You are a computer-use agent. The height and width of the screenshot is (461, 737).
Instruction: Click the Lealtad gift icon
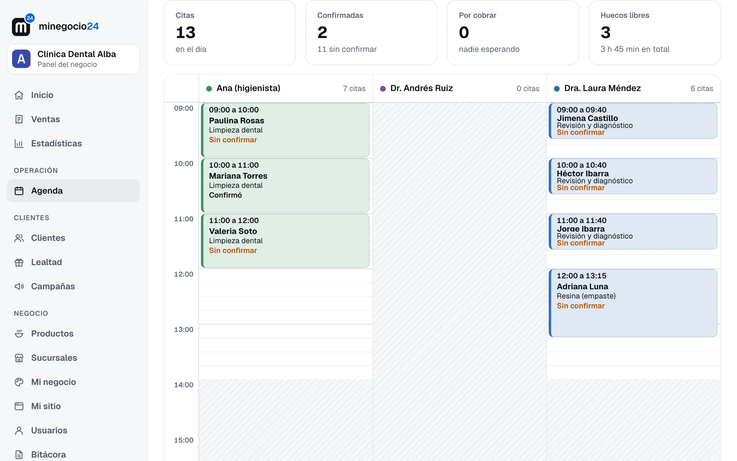[19, 262]
